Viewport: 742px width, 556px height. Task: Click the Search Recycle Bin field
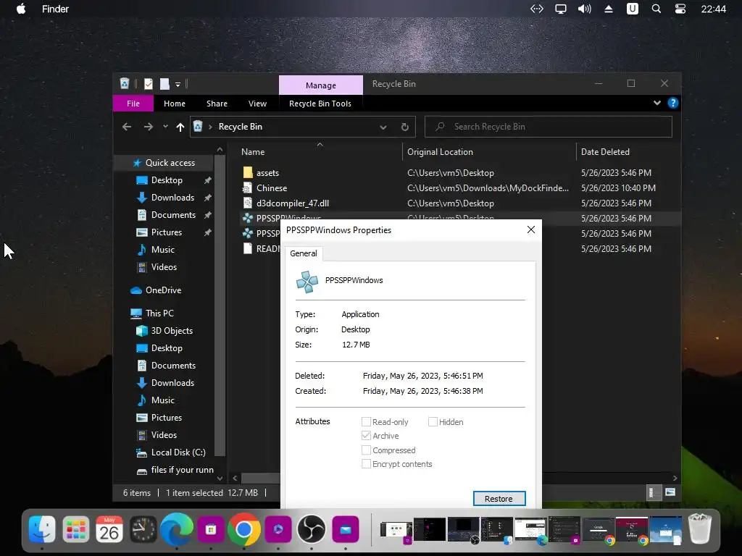[549, 127]
